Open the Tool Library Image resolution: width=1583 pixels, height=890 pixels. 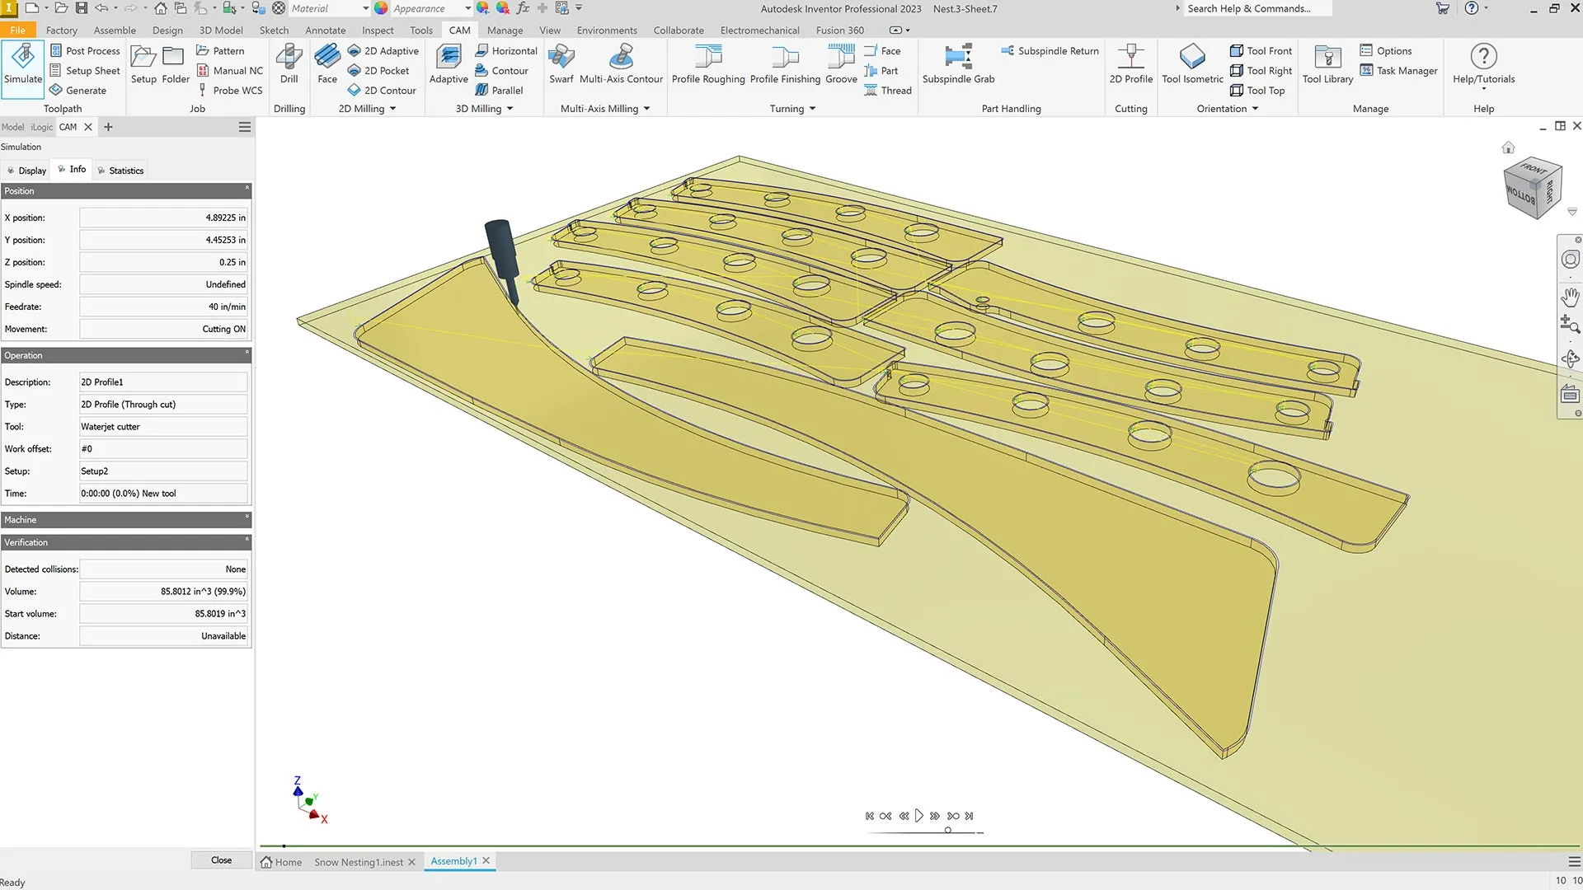pos(1327,64)
